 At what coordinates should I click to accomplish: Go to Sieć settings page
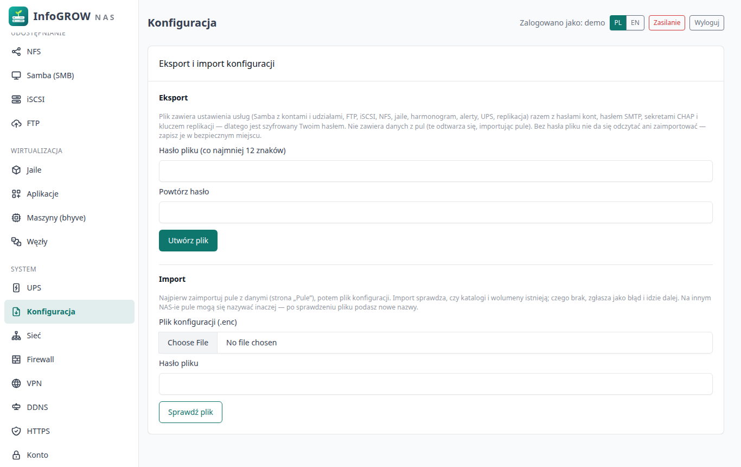[x=69, y=336]
